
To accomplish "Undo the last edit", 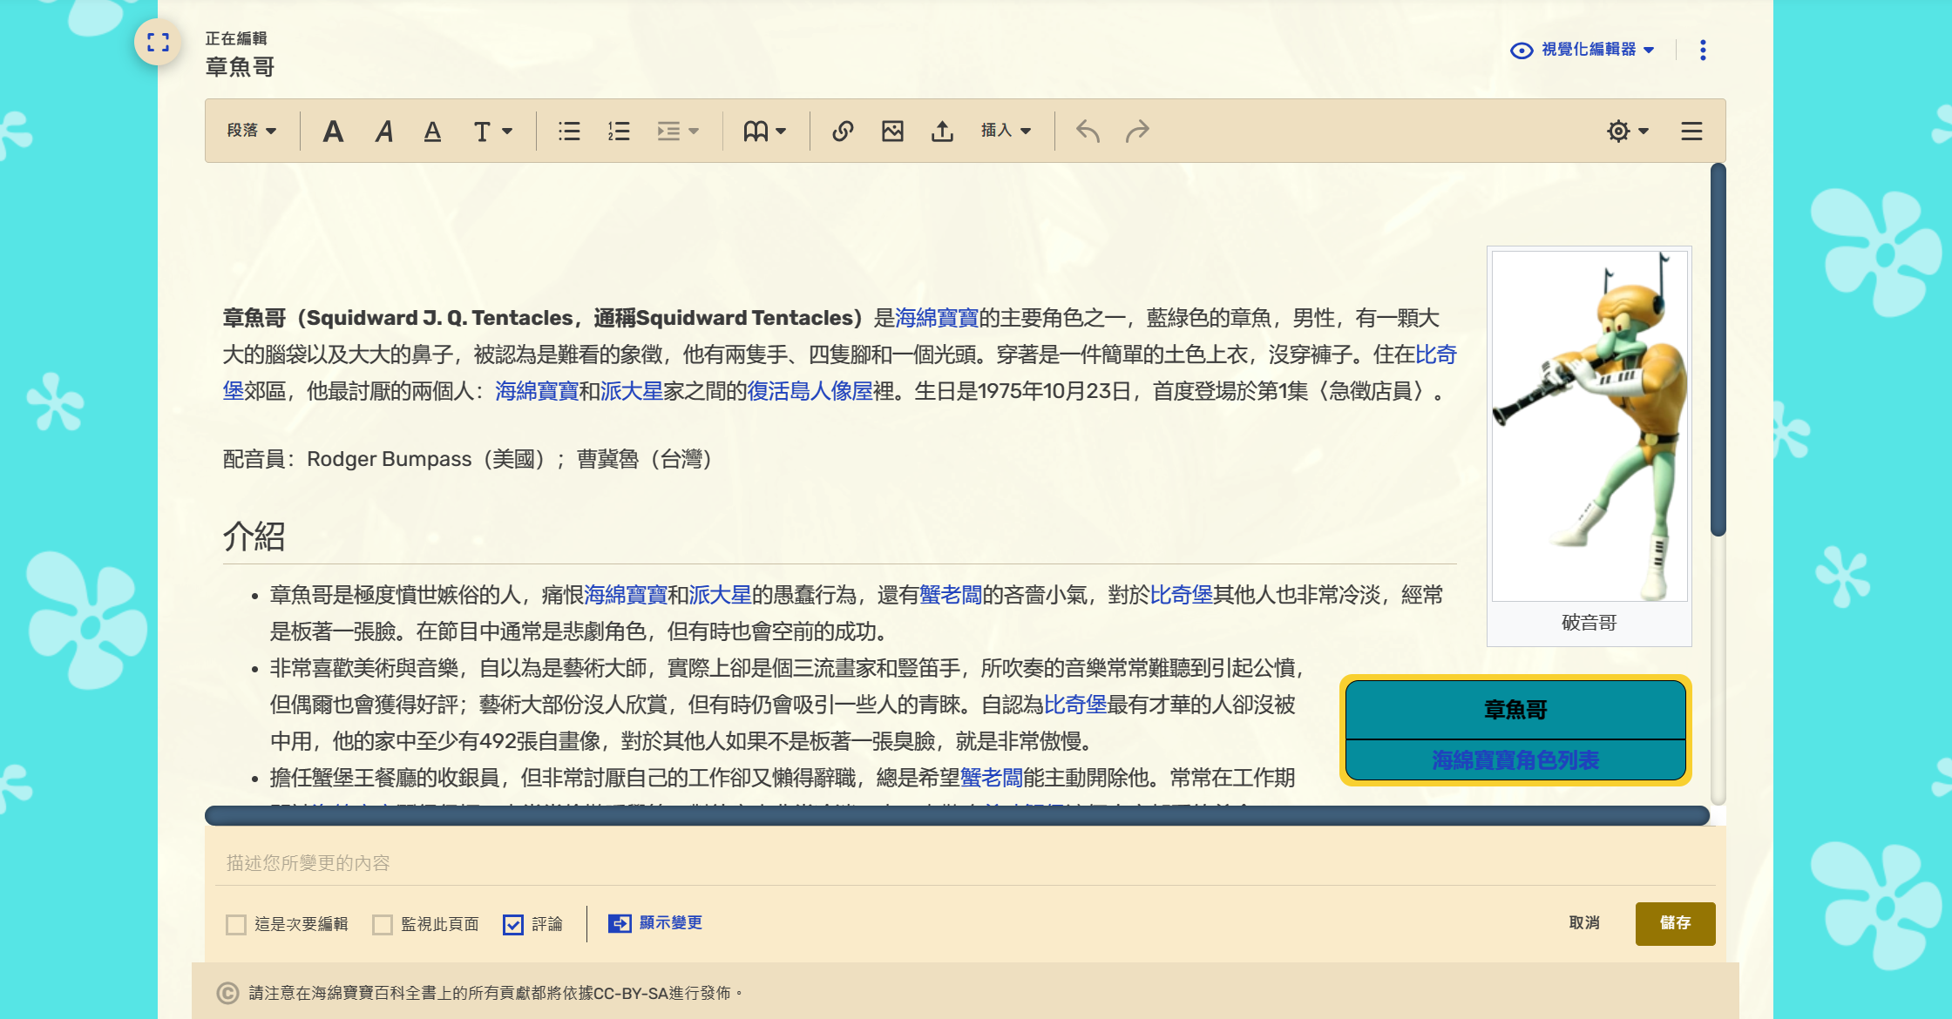I will tap(1088, 132).
